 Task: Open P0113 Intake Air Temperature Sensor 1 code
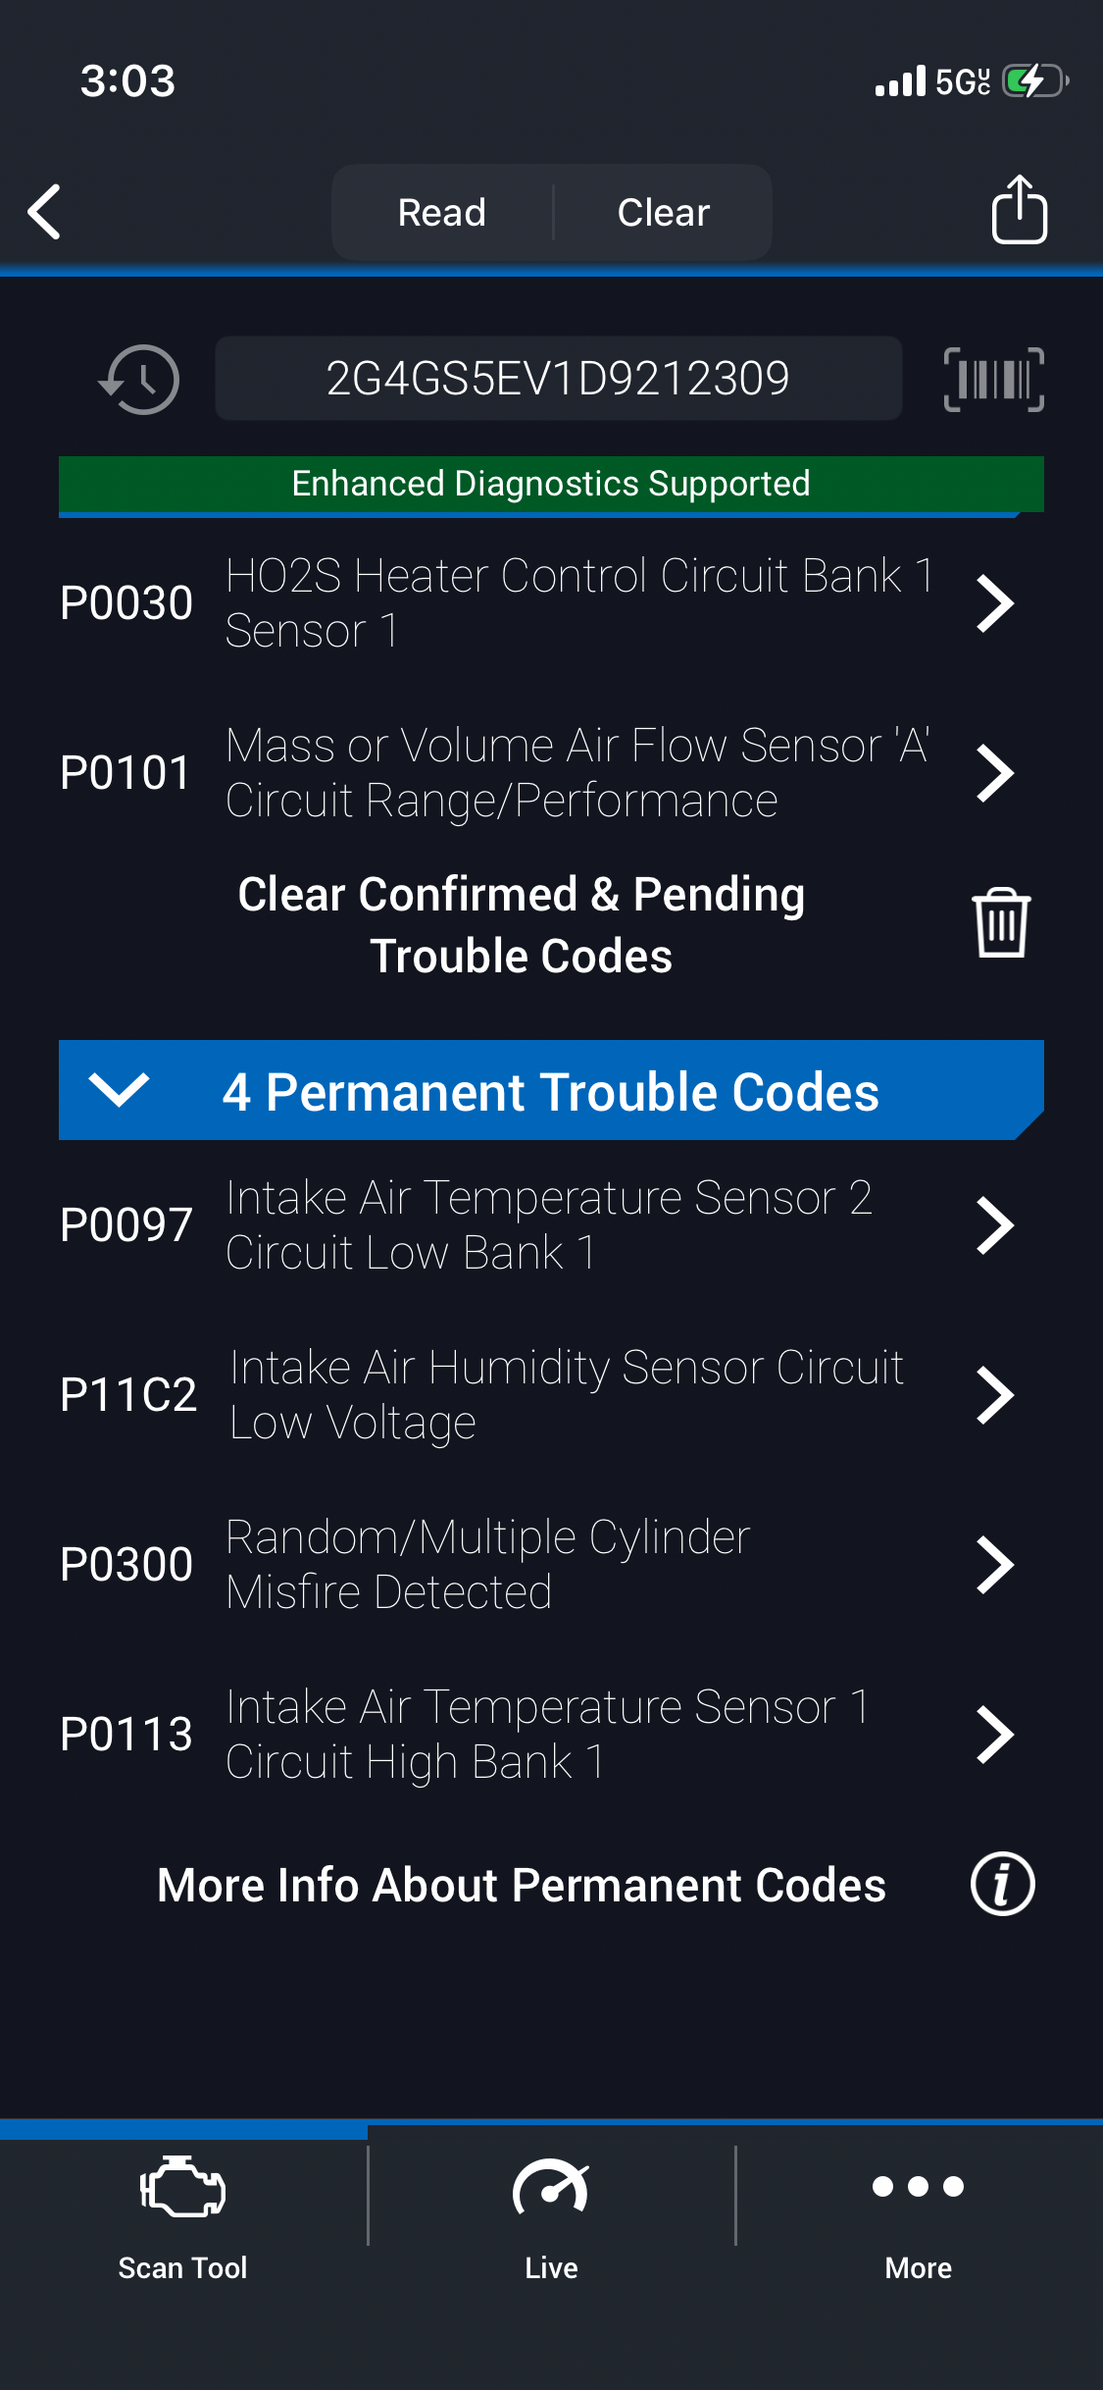[994, 1735]
